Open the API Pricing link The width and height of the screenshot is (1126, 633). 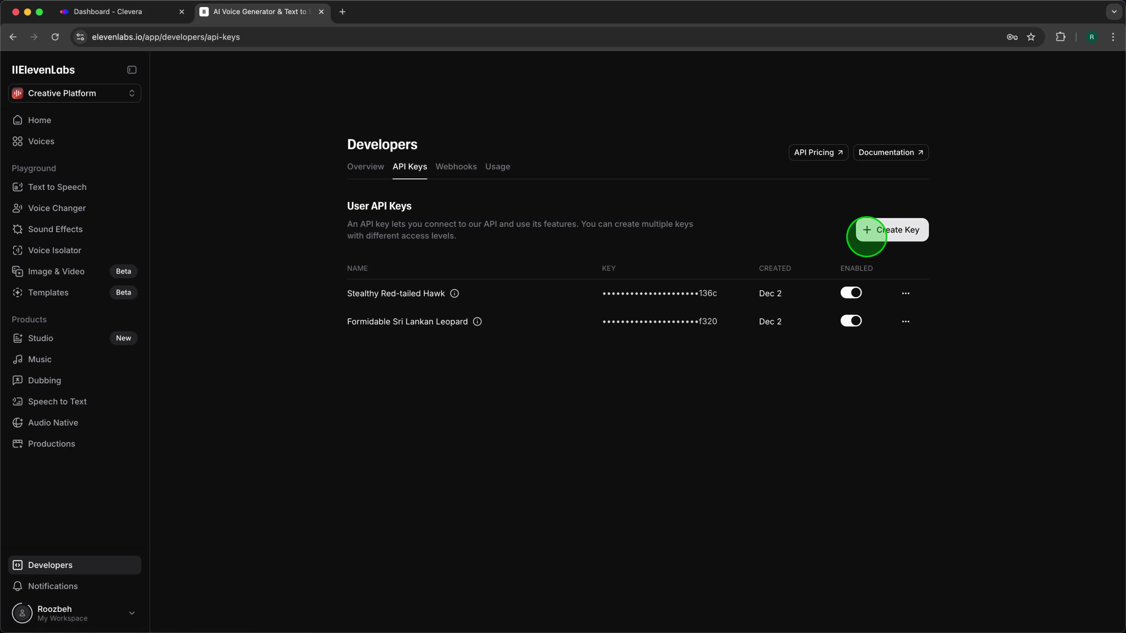818,153
